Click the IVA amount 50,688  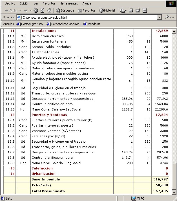click(162, 185)
